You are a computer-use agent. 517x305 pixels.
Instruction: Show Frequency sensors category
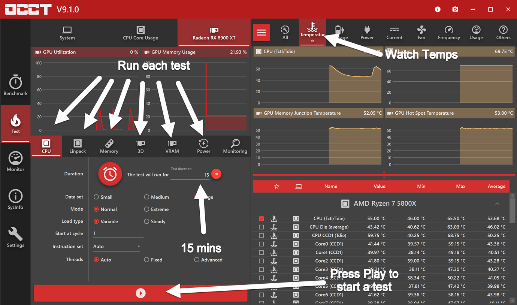tap(449, 33)
